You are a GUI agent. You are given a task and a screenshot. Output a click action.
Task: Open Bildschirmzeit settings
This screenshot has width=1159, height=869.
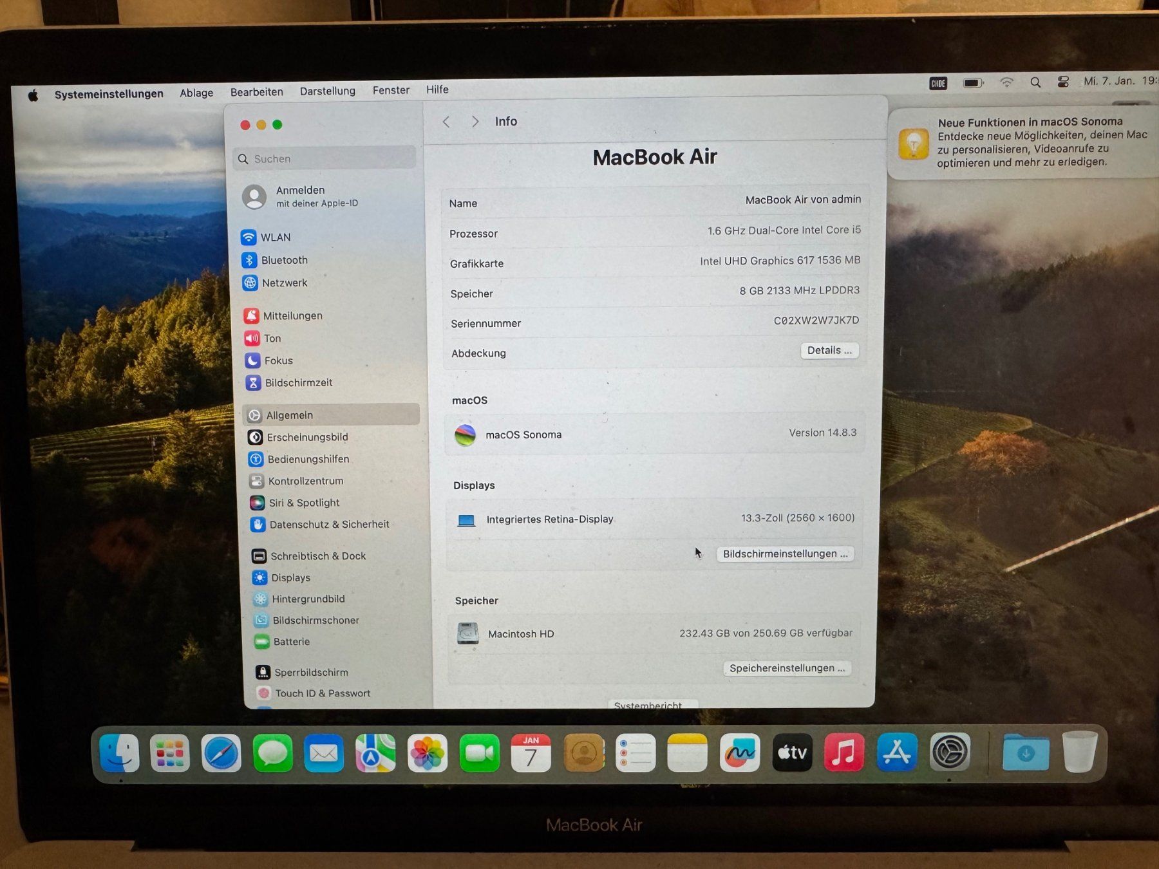[x=289, y=382]
